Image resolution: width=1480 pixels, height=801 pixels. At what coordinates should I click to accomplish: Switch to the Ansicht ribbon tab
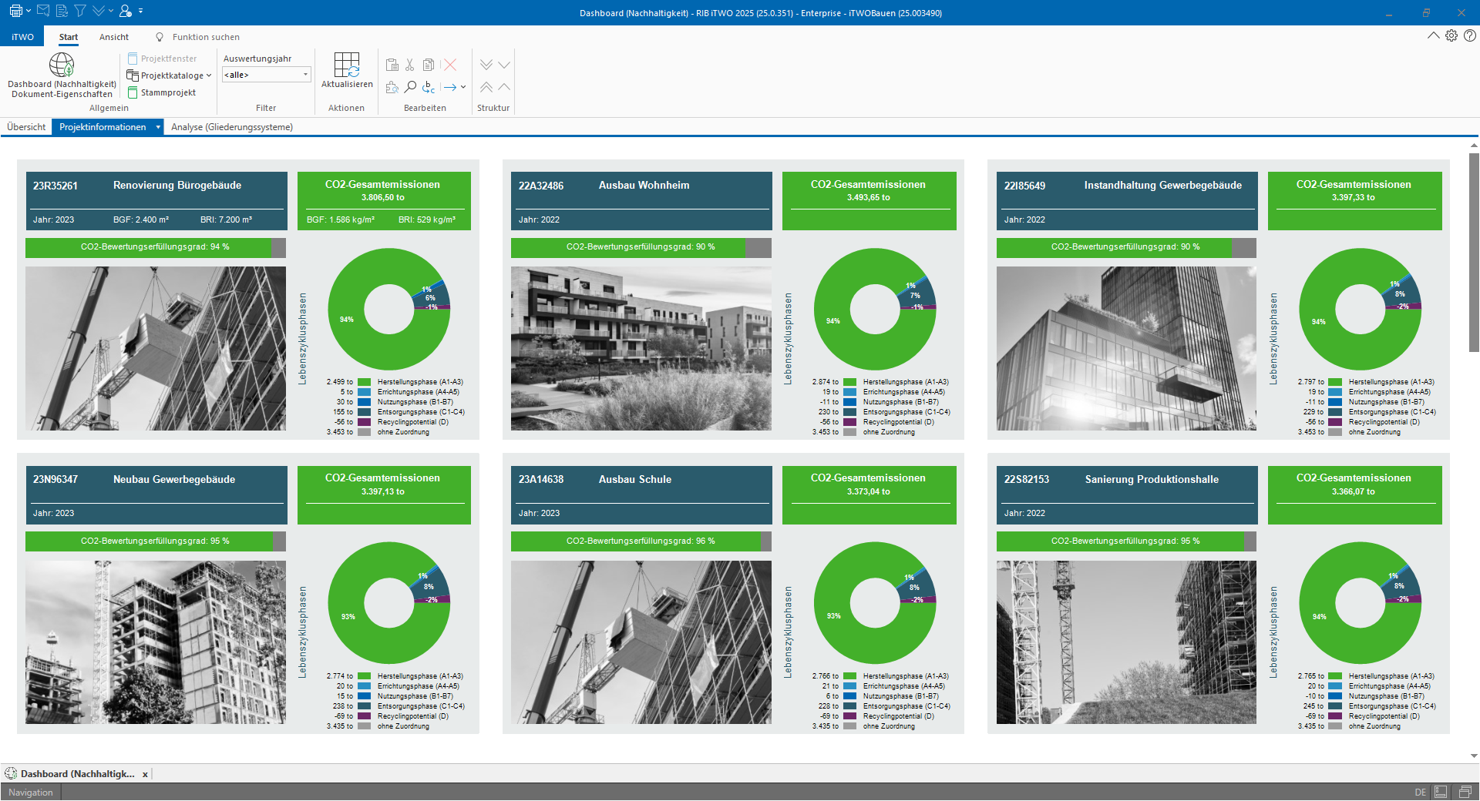click(x=114, y=37)
